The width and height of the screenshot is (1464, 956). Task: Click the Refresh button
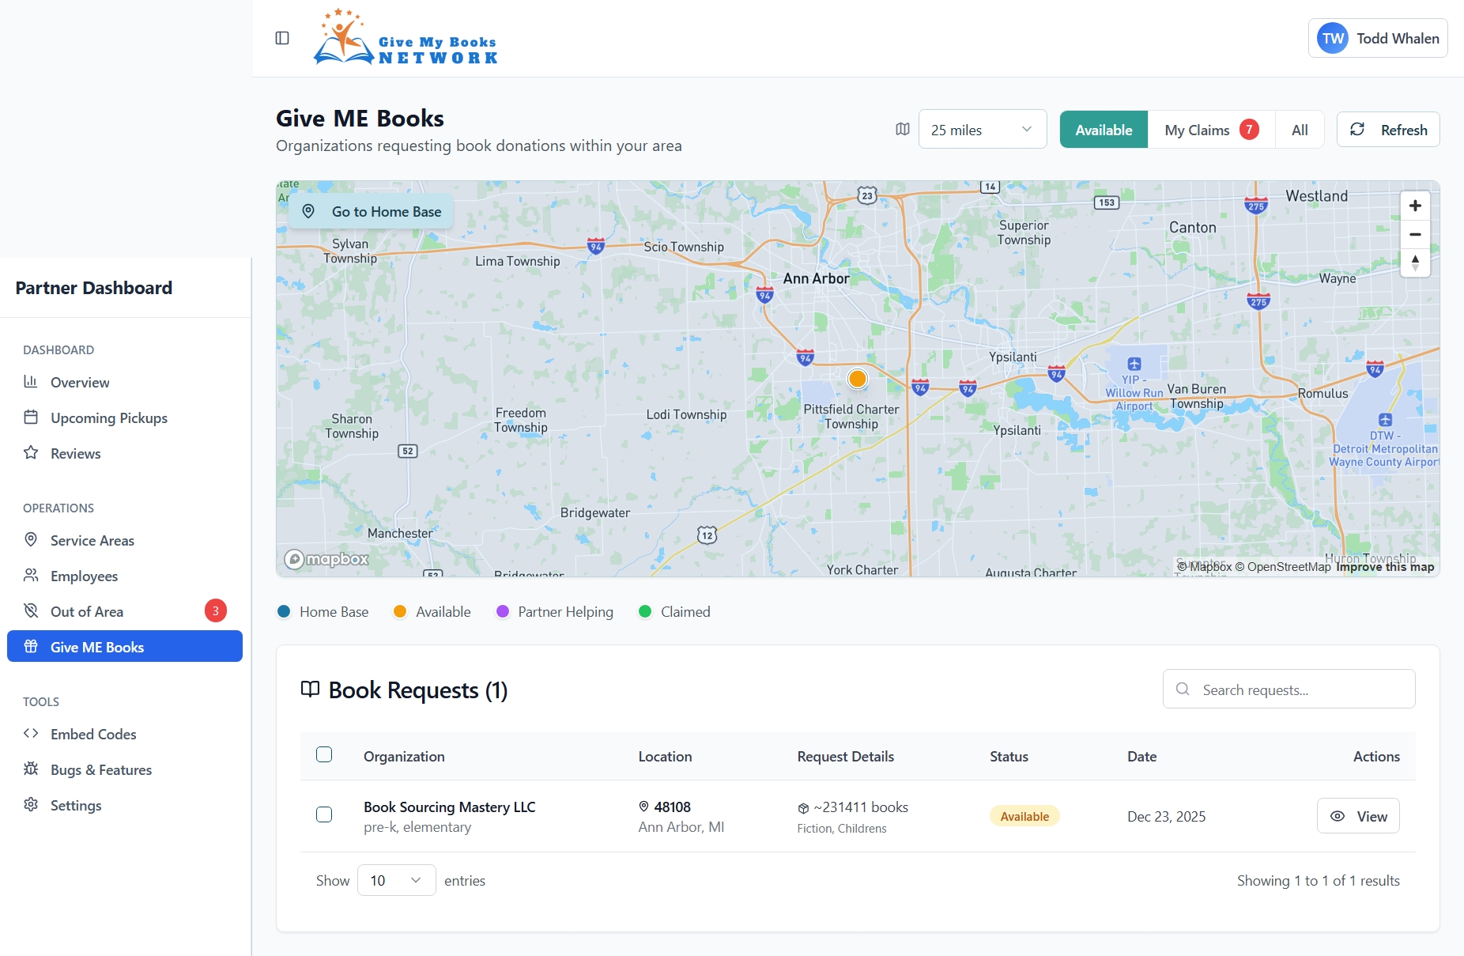pos(1388,129)
